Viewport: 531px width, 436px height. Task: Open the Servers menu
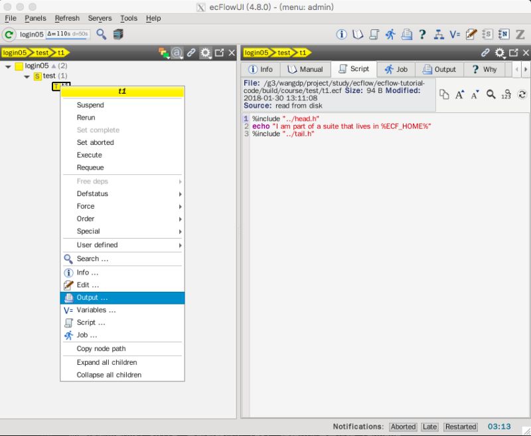point(100,18)
